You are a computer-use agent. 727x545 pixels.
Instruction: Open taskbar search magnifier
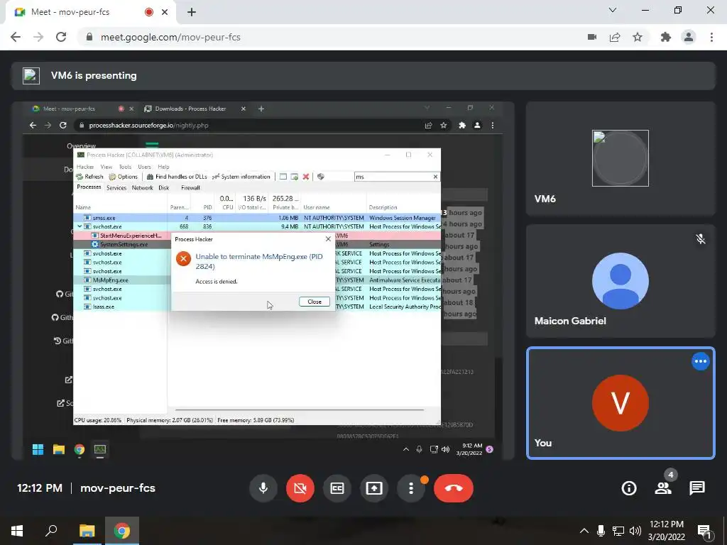[51, 531]
